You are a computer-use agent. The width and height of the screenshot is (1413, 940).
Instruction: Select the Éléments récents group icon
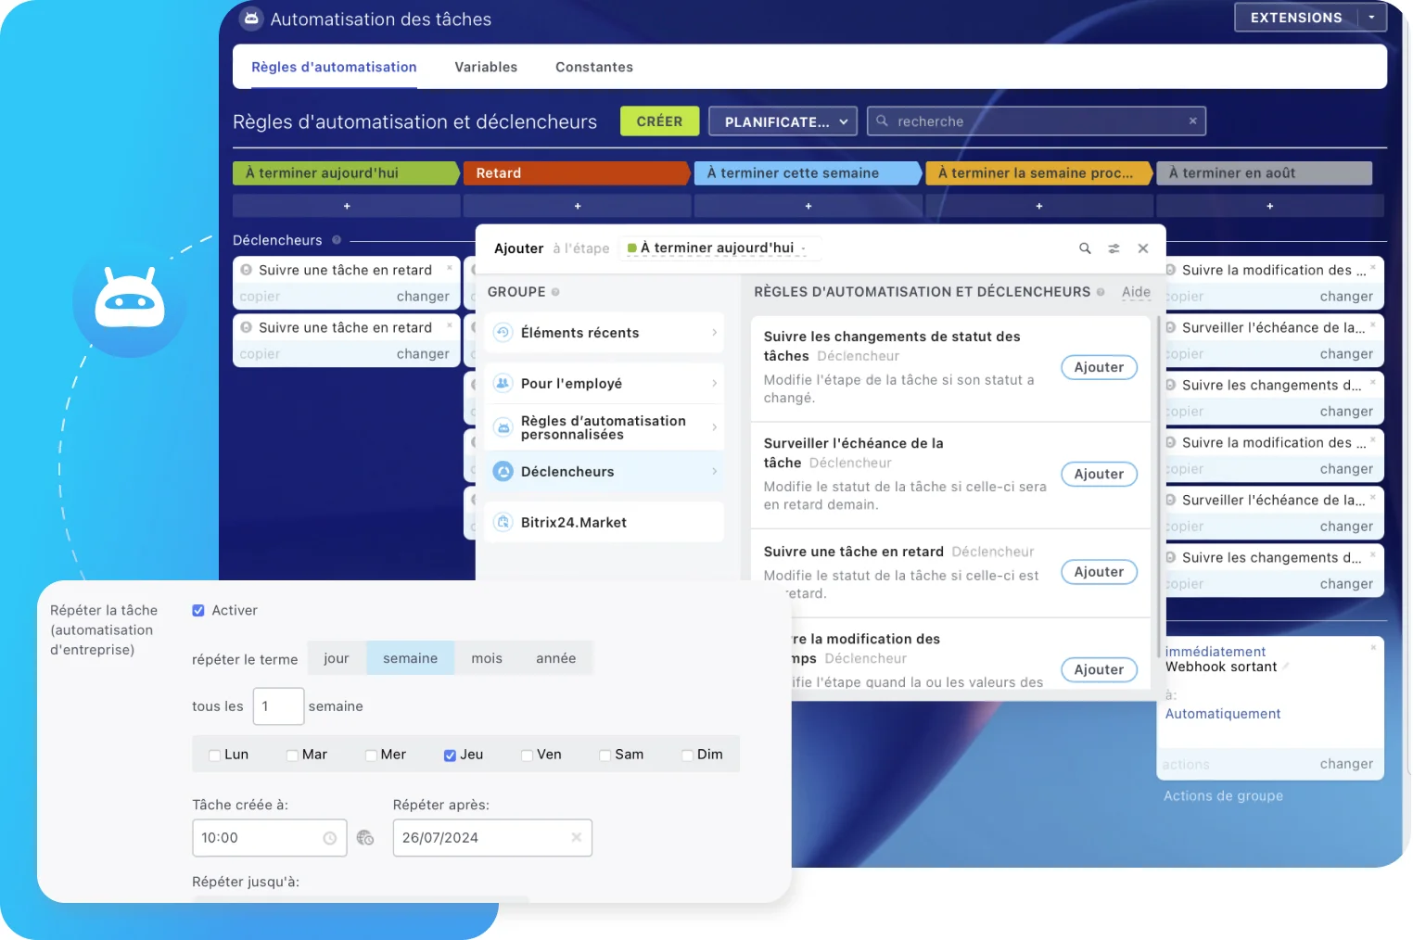click(502, 332)
